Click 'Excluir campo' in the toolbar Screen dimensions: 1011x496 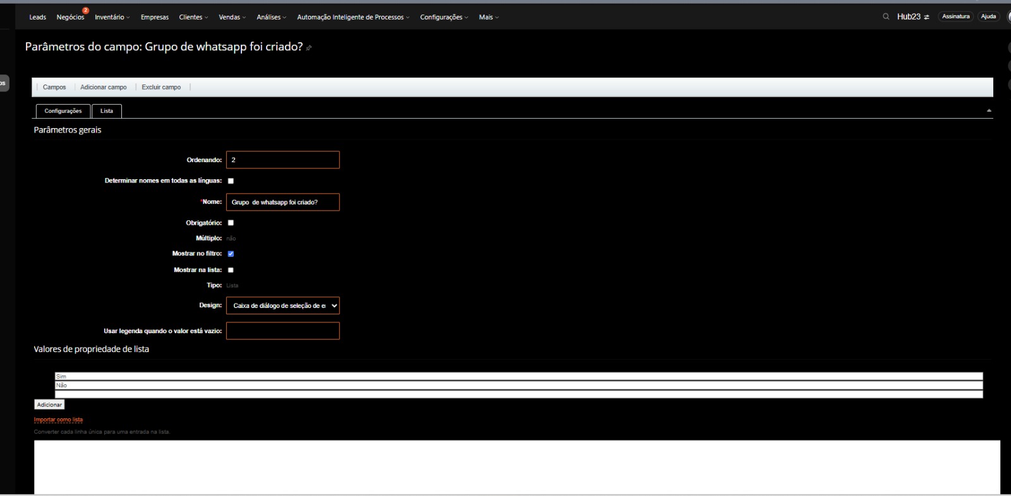161,87
